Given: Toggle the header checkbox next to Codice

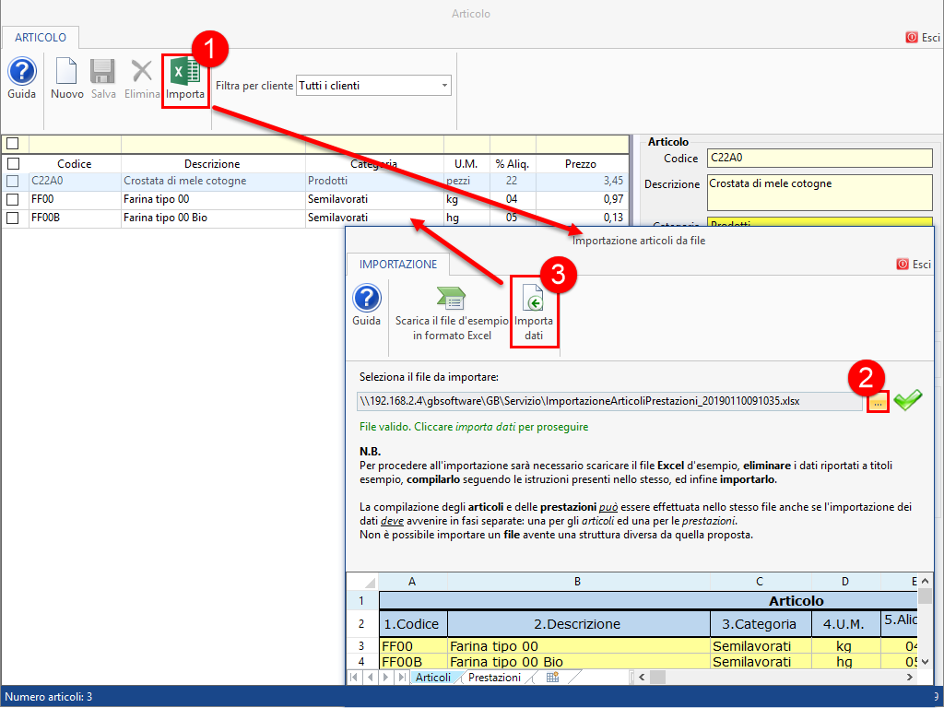Looking at the screenshot, I should point(13,164).
